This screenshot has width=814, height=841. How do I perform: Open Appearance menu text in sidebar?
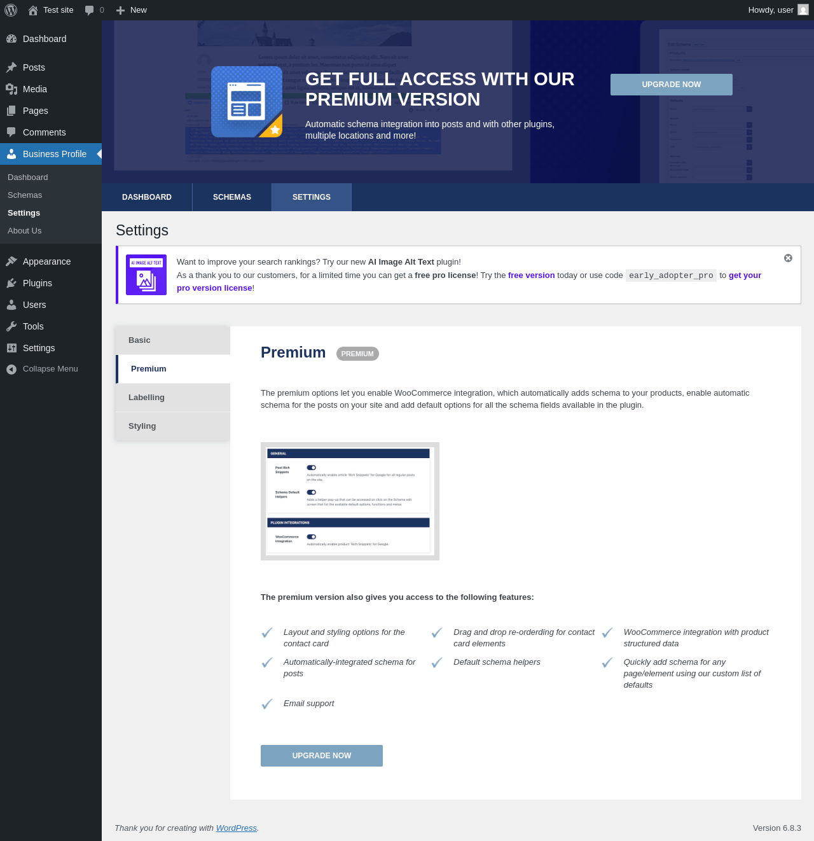pos(47,261)
